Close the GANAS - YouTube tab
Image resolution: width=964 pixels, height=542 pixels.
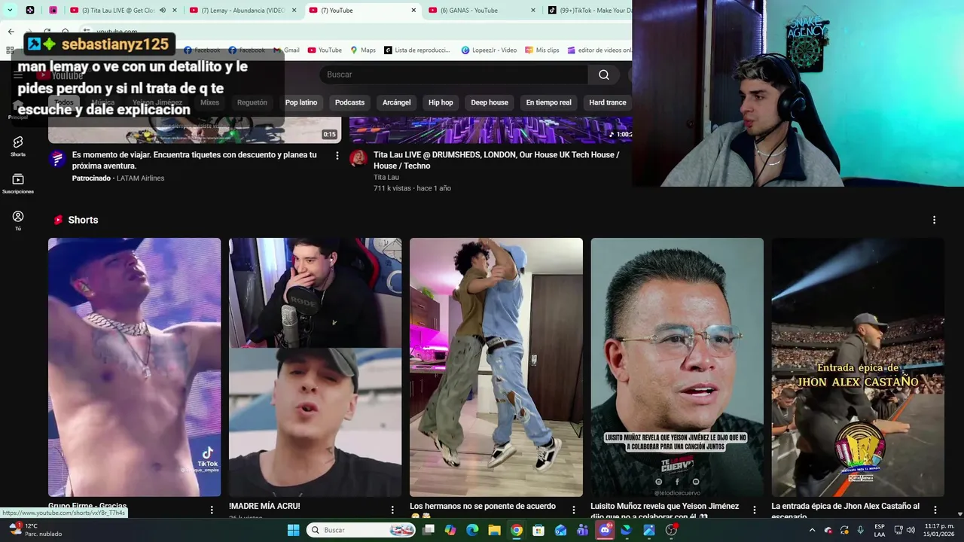pyautogui.click(x=533, y=11)
